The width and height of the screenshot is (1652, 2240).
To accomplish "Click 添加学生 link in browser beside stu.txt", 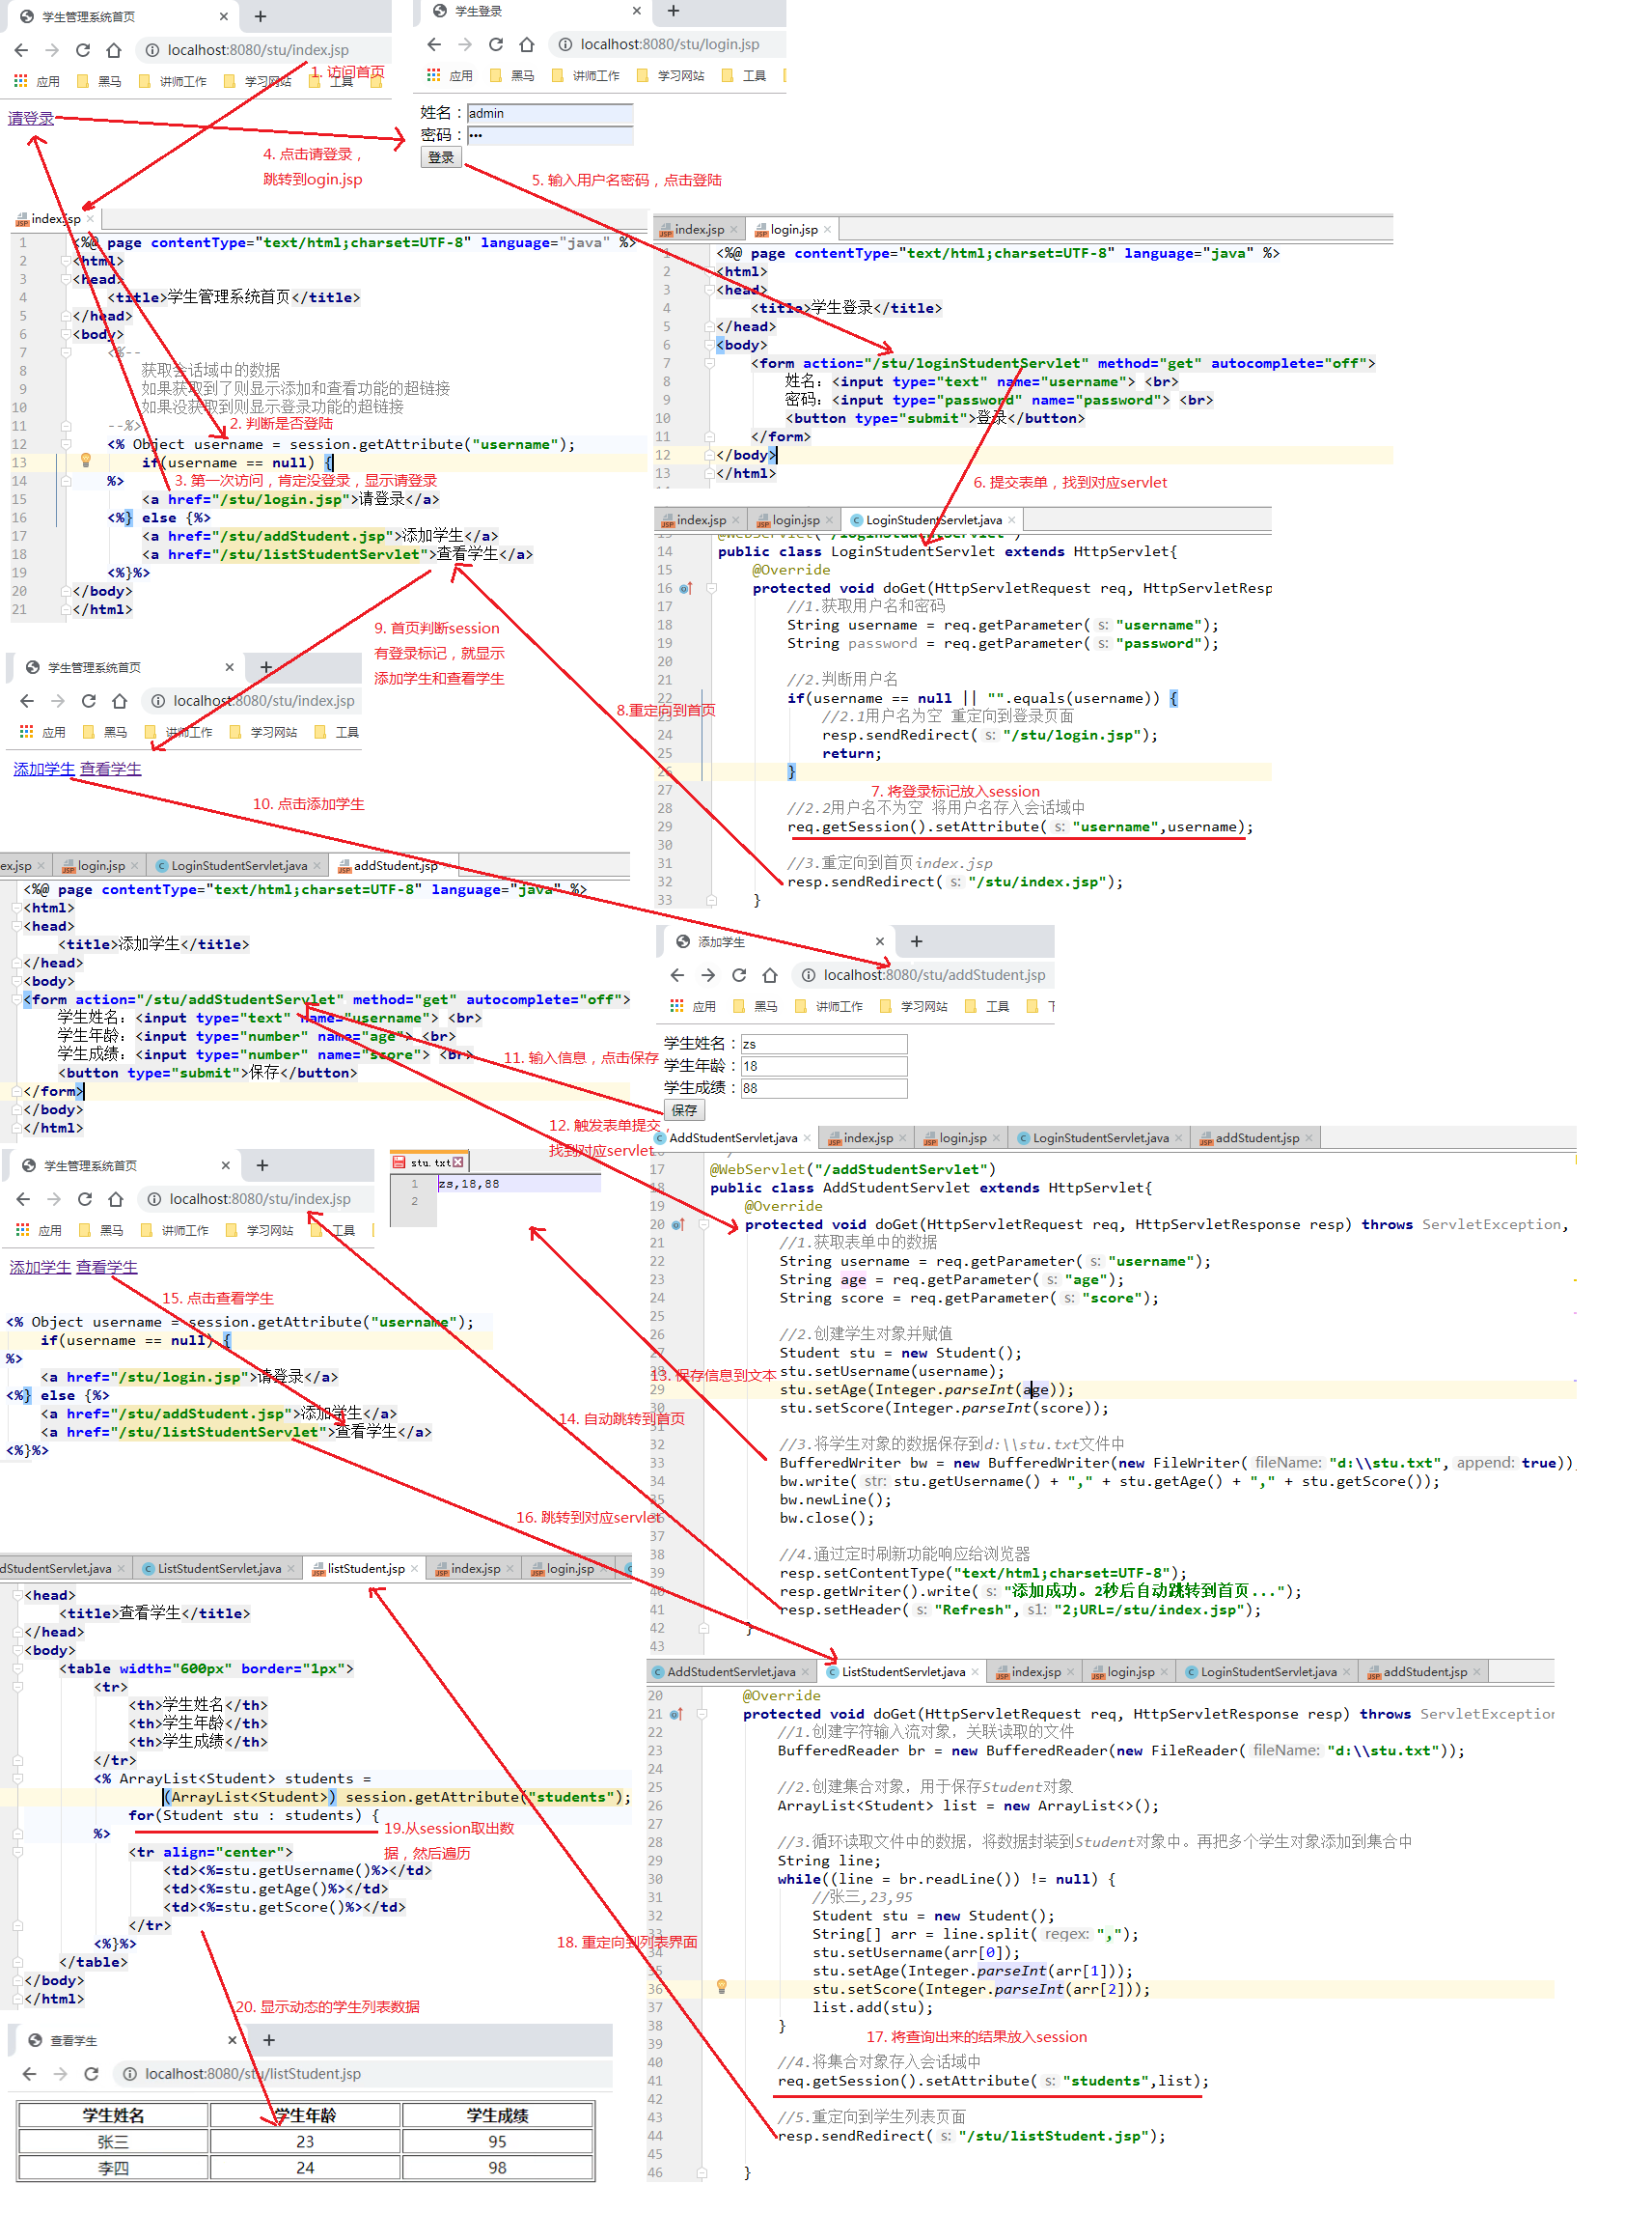I will point(40,1268).
